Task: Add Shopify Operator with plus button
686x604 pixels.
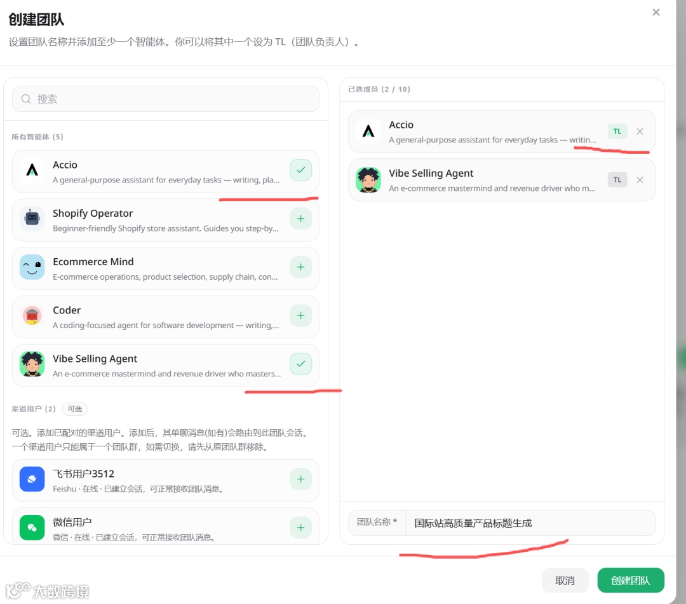Action: coord(300,218)
